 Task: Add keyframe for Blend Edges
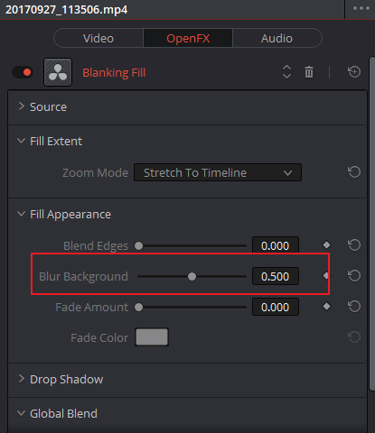pyautogui.click(x=326, y=245)
